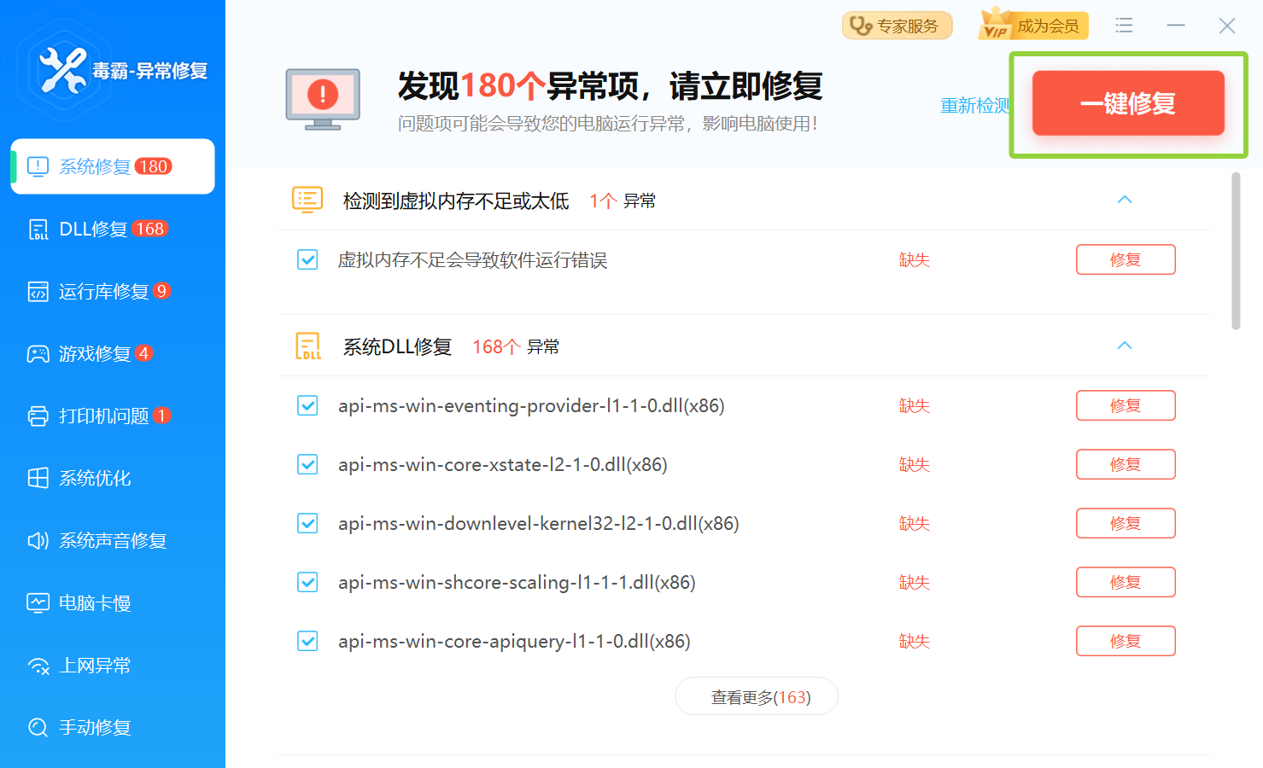Image resolution: width=1263 pixels, height=768 pixels.
Task: Click the 系统修复 sidebar monitor icon
Action: coord(38,166)
